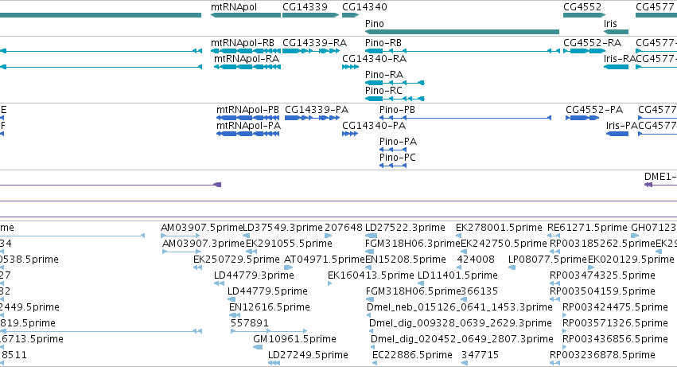This screenshot has height=367, width=677.
Task: Click the FGM318H06.5prime EST label
Action: [413, 292]
